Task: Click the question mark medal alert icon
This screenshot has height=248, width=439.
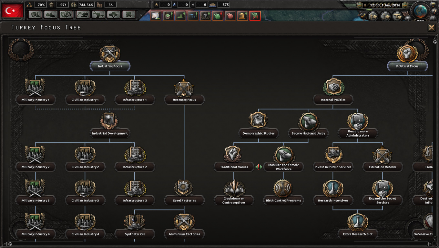Action: point(205,15)
